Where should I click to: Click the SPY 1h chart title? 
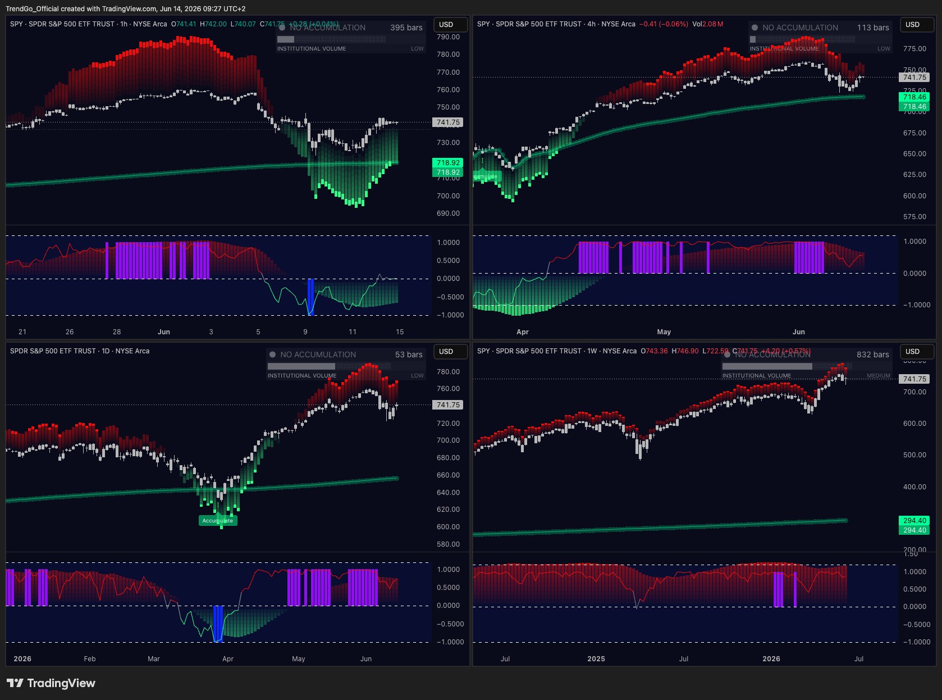89,24
